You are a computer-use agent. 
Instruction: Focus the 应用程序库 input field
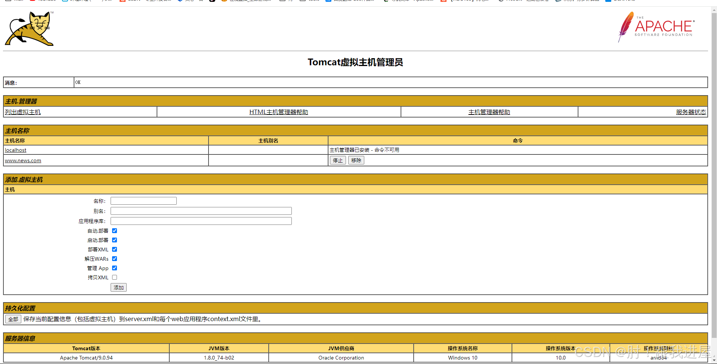201,221
